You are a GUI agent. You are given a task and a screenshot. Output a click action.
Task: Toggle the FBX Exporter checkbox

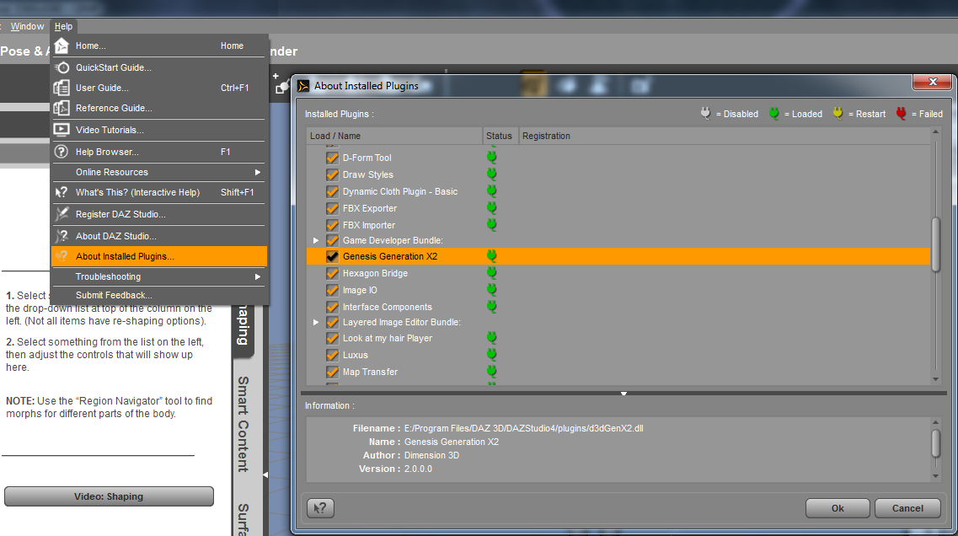coord(332,208)
